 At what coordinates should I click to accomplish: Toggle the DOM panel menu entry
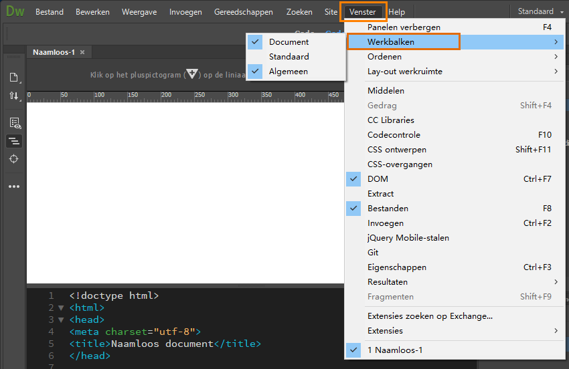[x=378, y=179]
